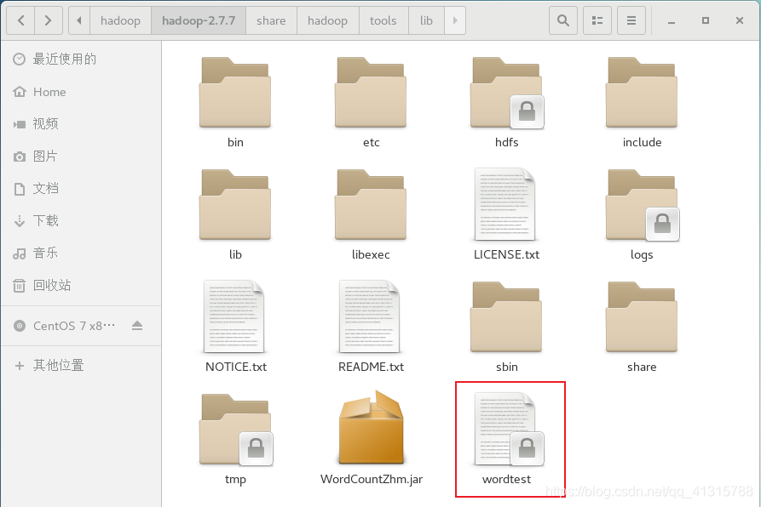Viewport: 761px width, 507px height.
Task: Select the hadoop segment after share
Action: click(327, 20)
